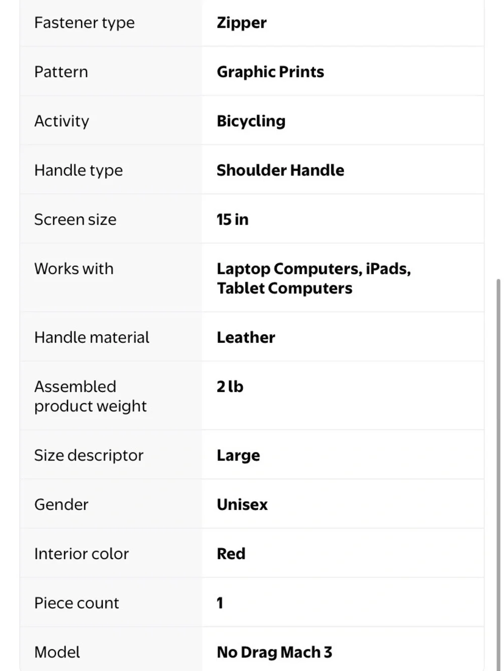Select the 2 lb weight value
The image size is (504, 671).
(x=230, y=387)
